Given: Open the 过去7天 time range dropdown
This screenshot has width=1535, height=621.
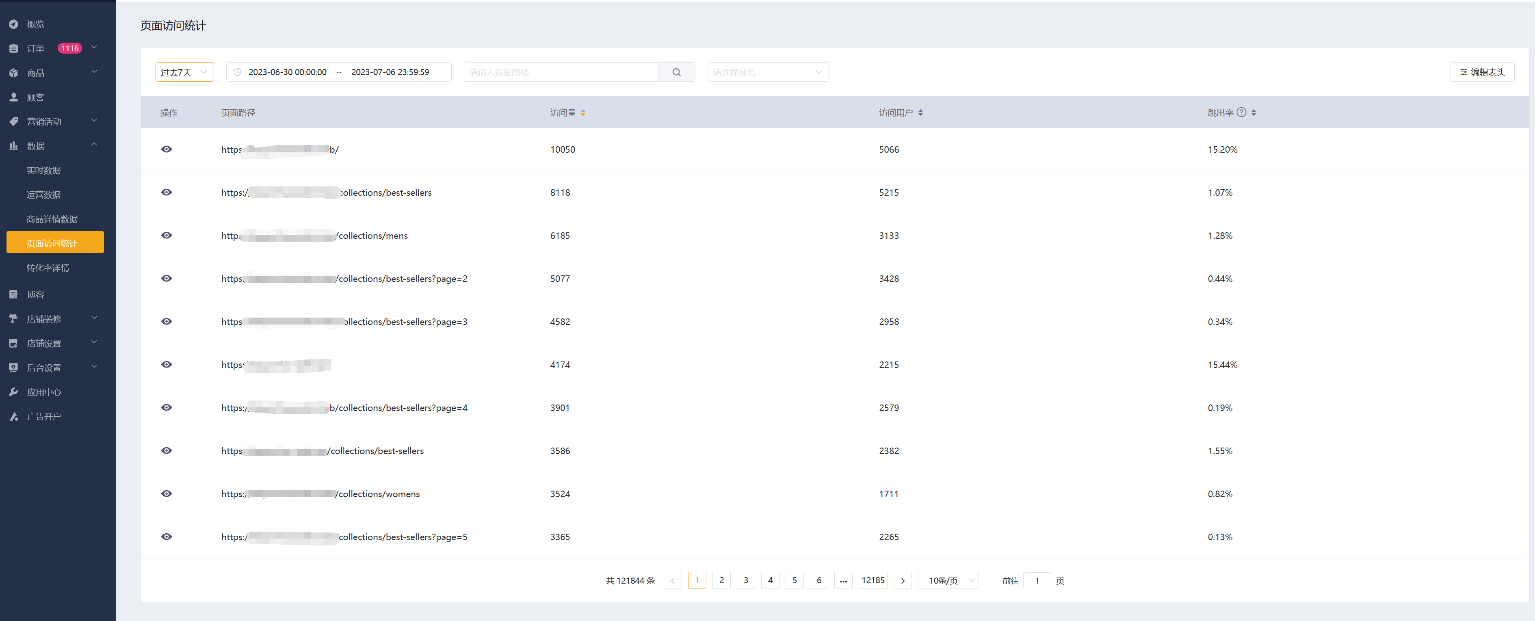Looking at the screenshot, I should click(x=184, y=72).
